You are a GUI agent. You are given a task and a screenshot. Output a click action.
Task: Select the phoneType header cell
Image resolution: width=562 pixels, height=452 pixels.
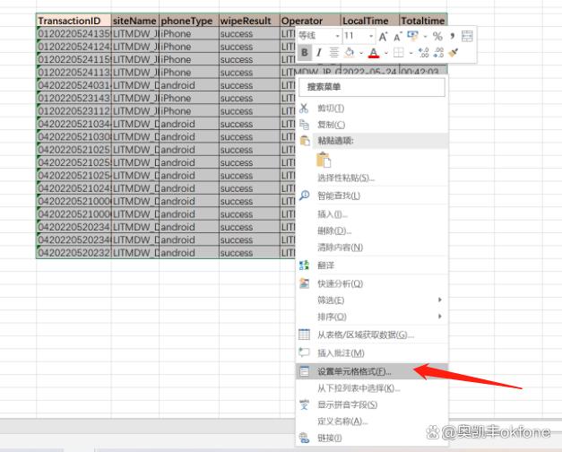point(189,21)
